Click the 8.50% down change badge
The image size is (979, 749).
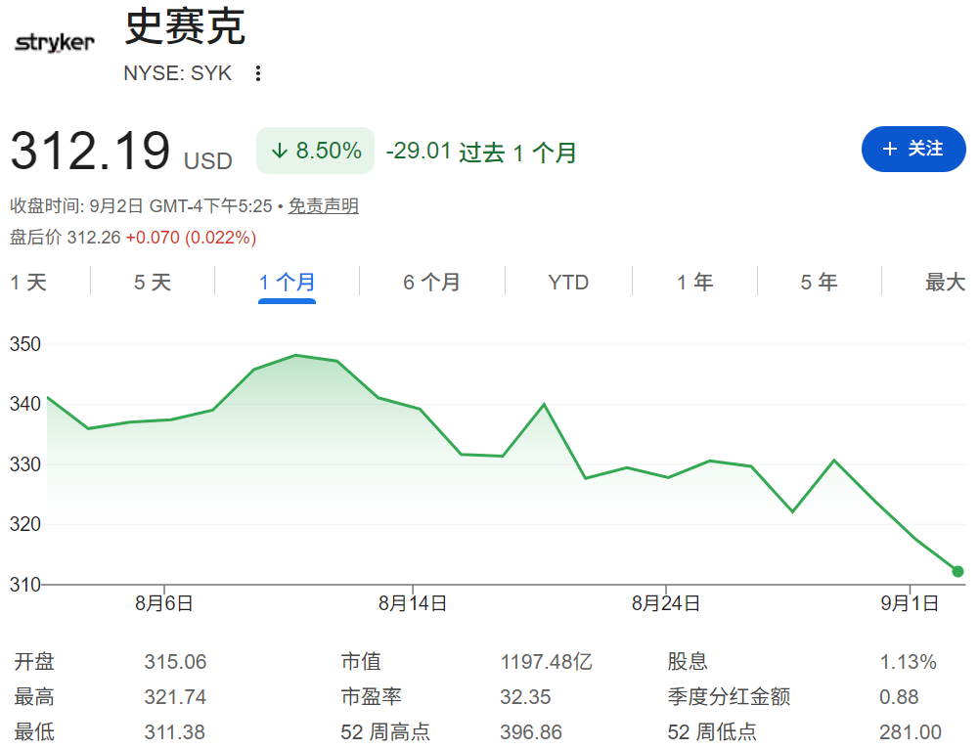coord(315,151)
